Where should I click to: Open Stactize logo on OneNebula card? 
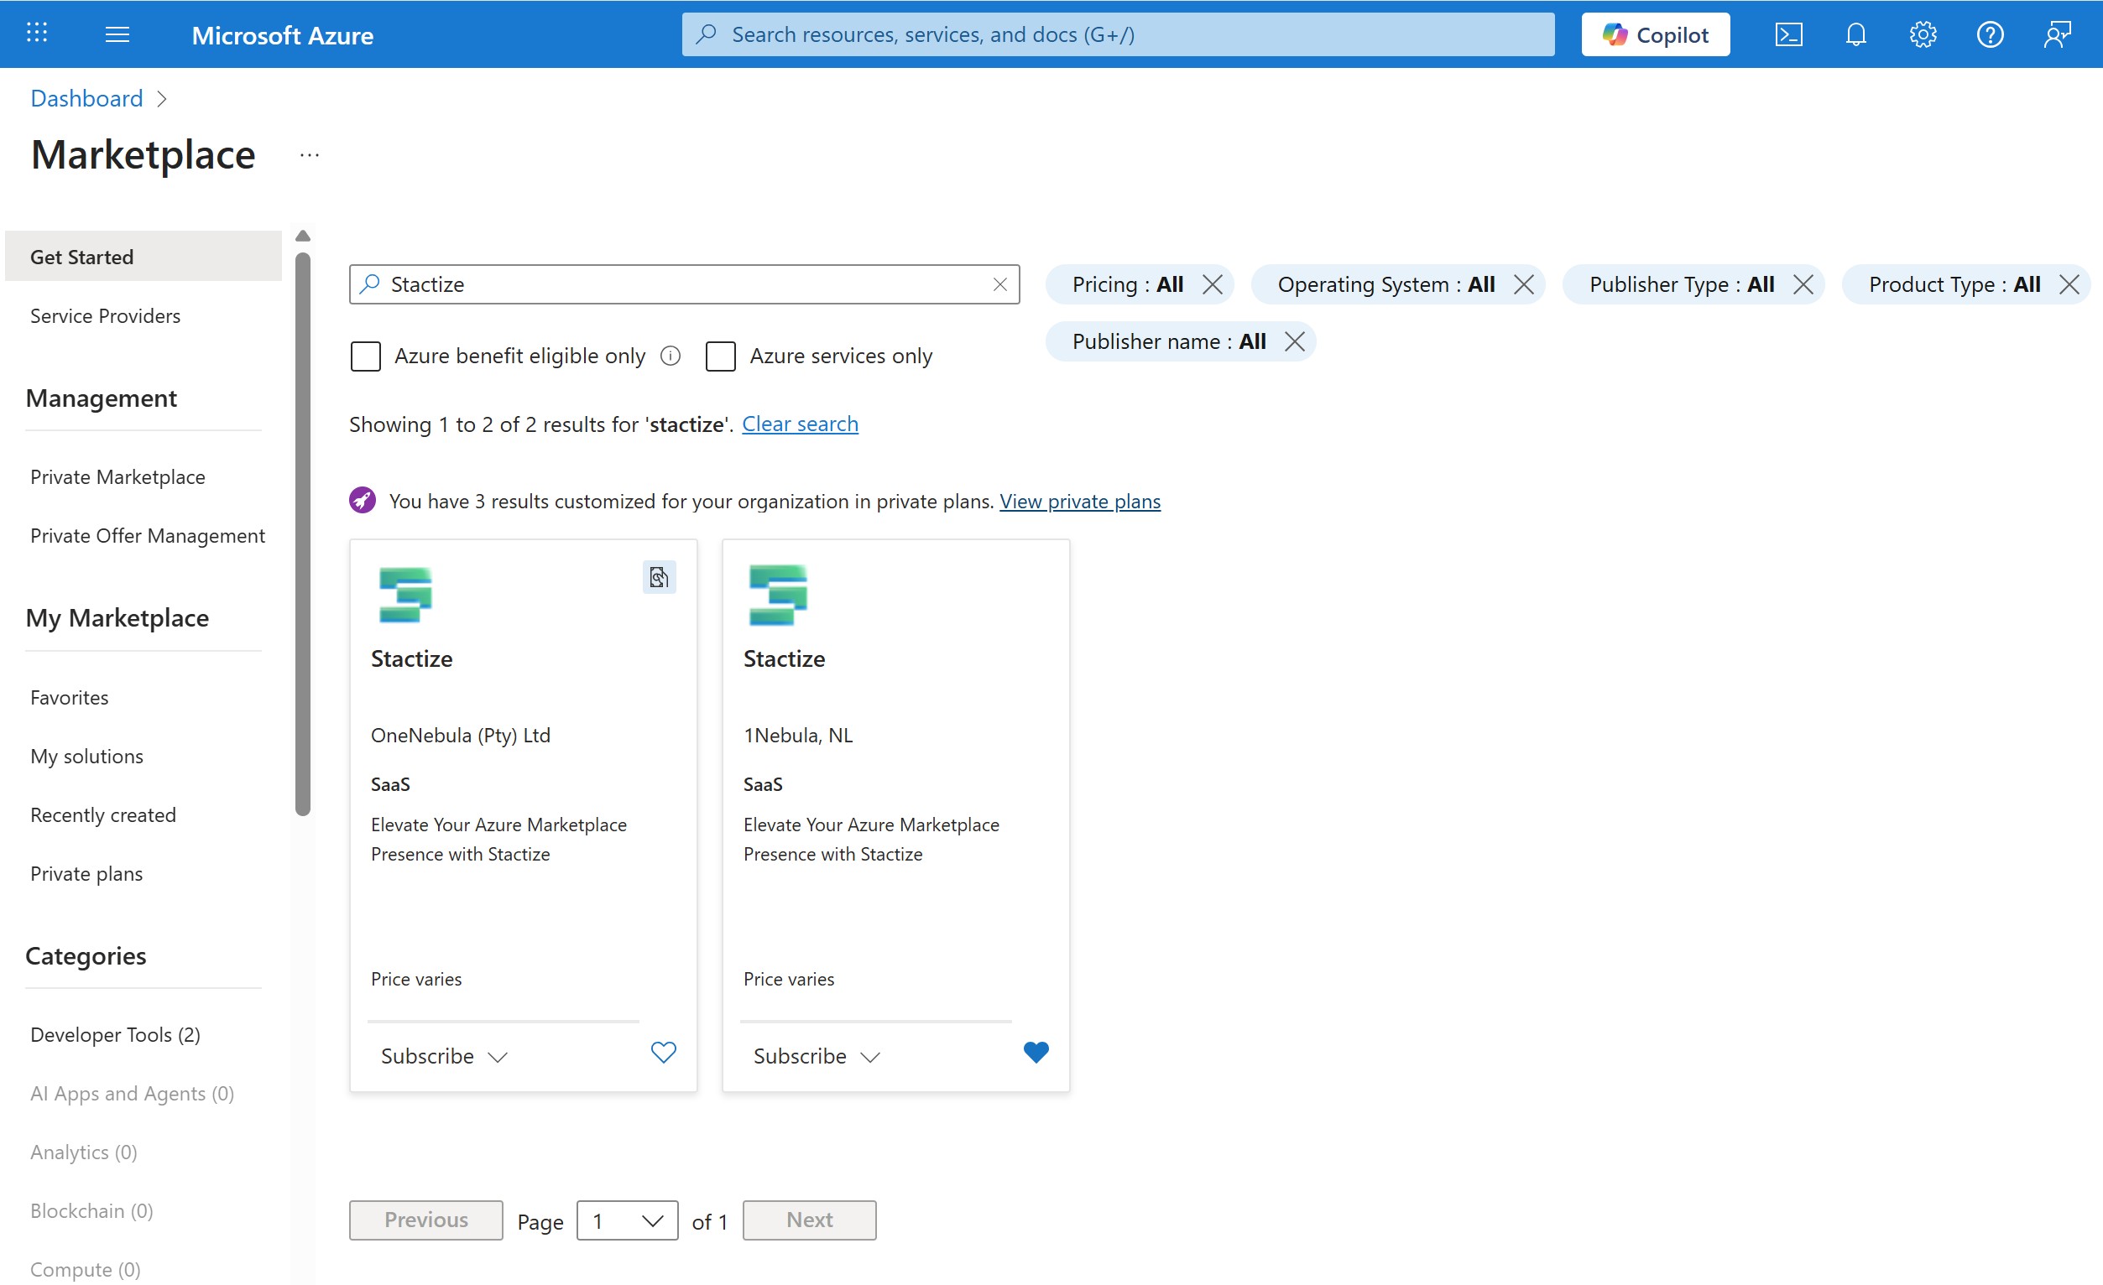[x=405, y=594]
